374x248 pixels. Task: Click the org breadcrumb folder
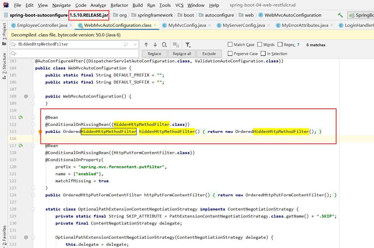click(120, 15)
